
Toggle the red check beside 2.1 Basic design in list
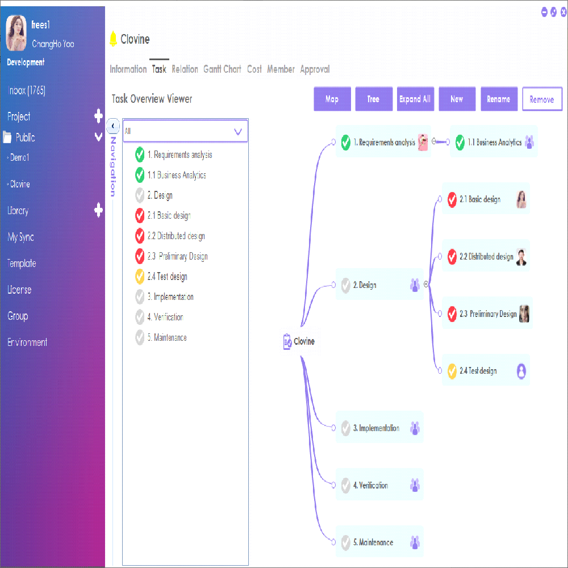pyautogui.click(x=140, y=216)
